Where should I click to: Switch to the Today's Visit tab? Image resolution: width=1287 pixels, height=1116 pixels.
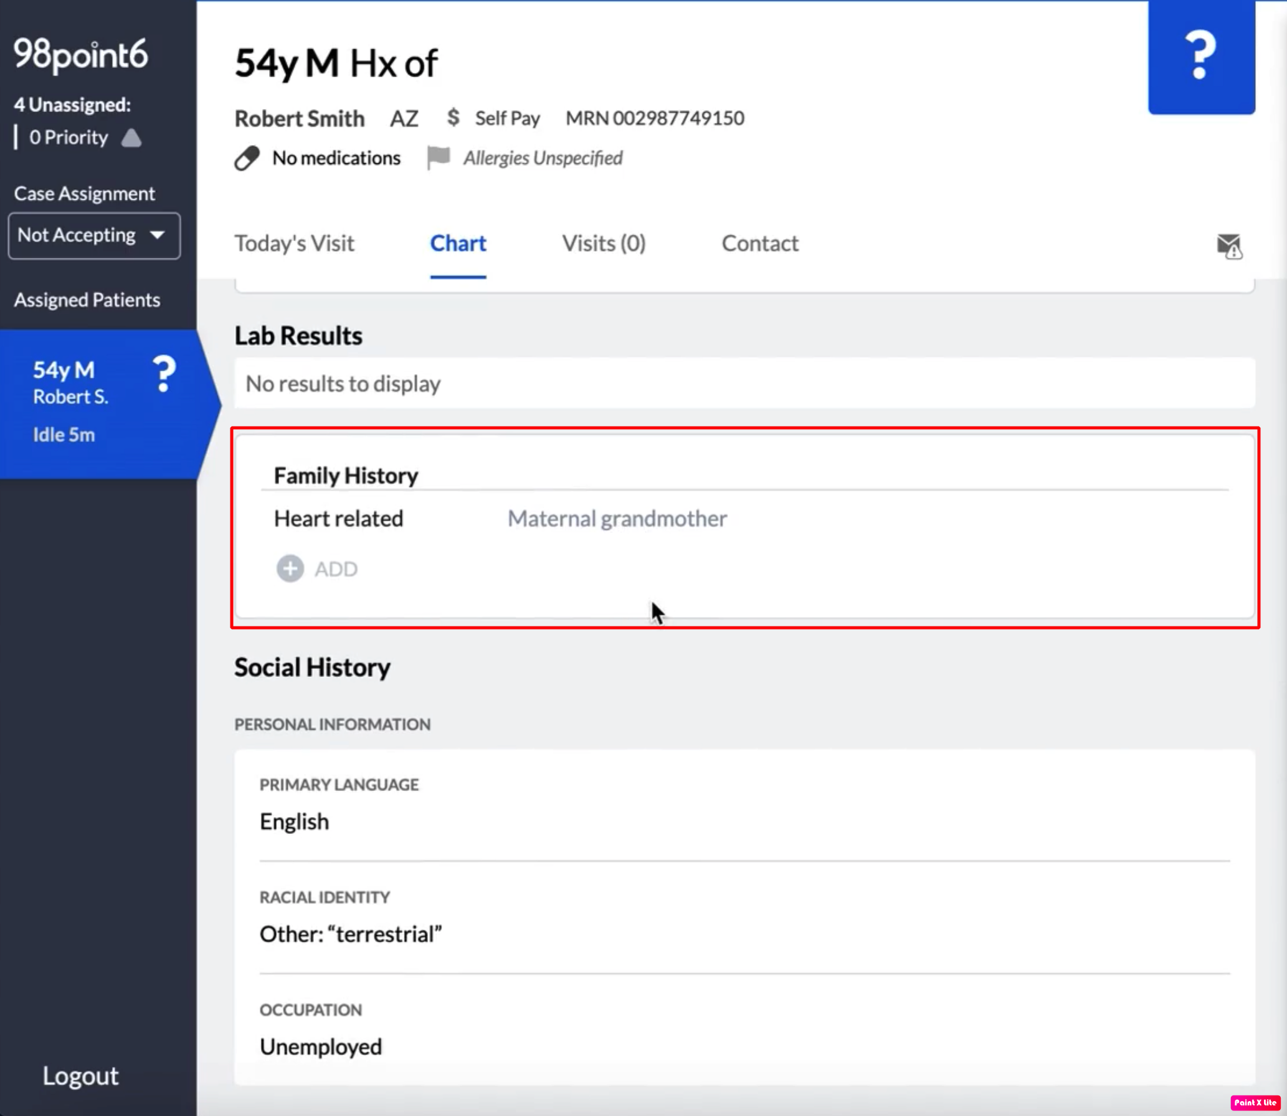[294, 244]
